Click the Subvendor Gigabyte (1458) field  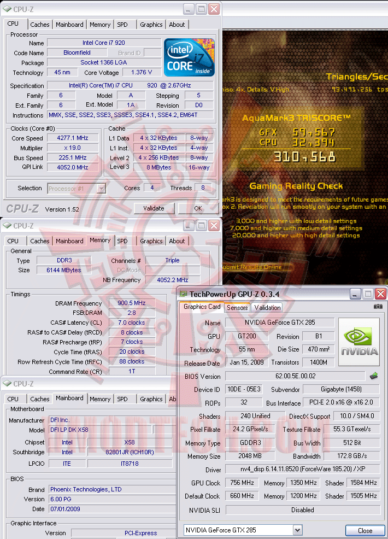pos(341,389)
